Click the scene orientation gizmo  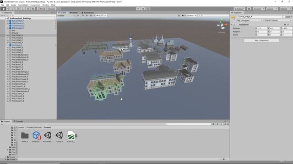coord(222,25)
